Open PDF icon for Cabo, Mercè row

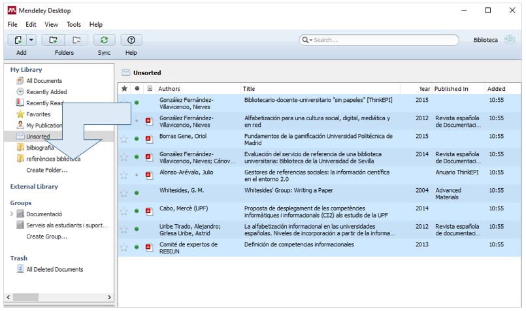coord(149,211)
